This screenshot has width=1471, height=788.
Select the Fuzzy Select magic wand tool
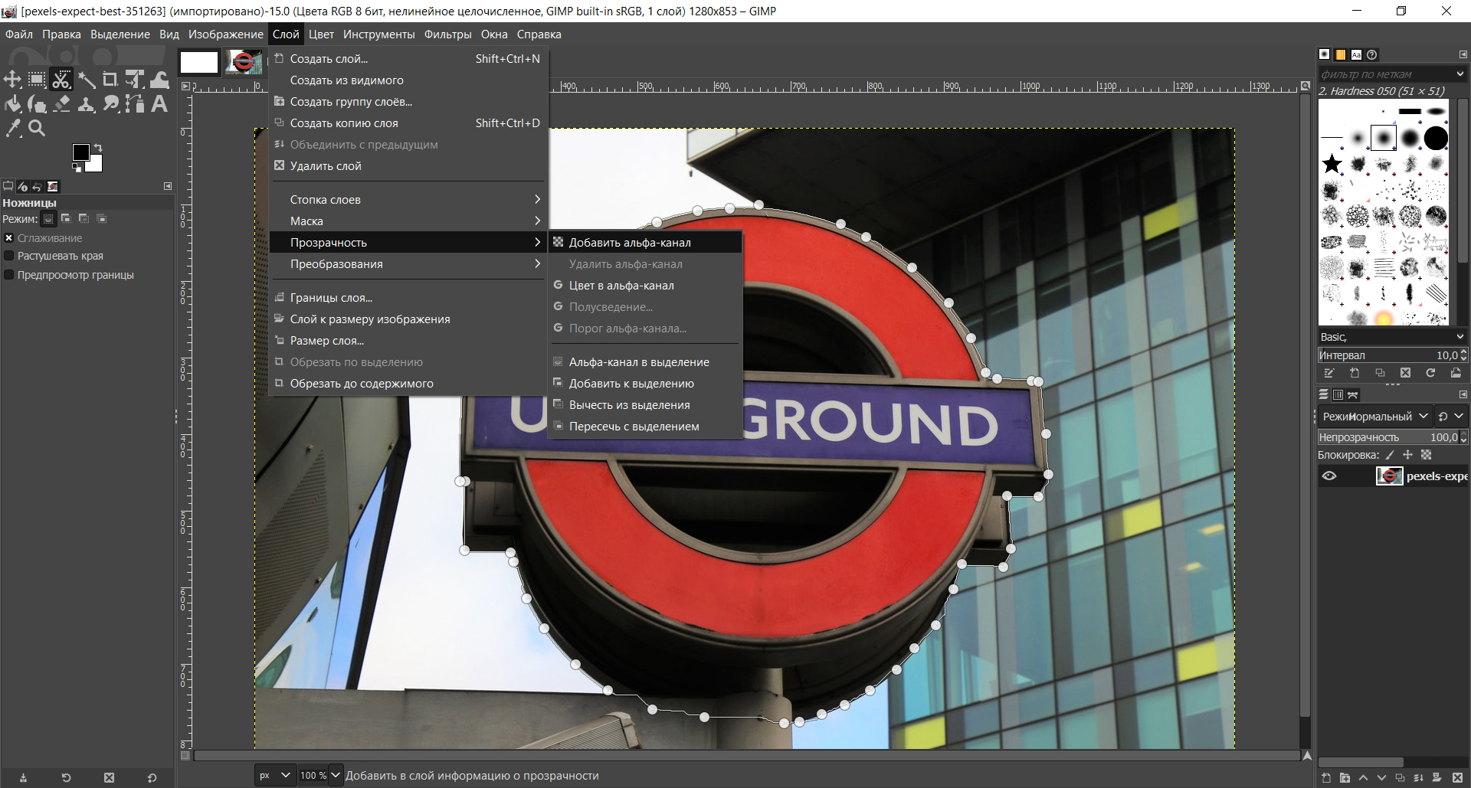coord(86,80)
